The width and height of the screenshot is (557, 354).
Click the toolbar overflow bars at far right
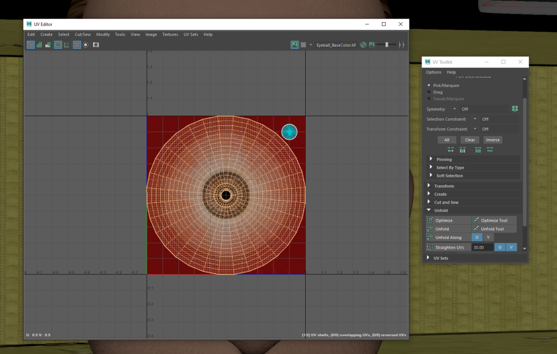pos(402,45)
